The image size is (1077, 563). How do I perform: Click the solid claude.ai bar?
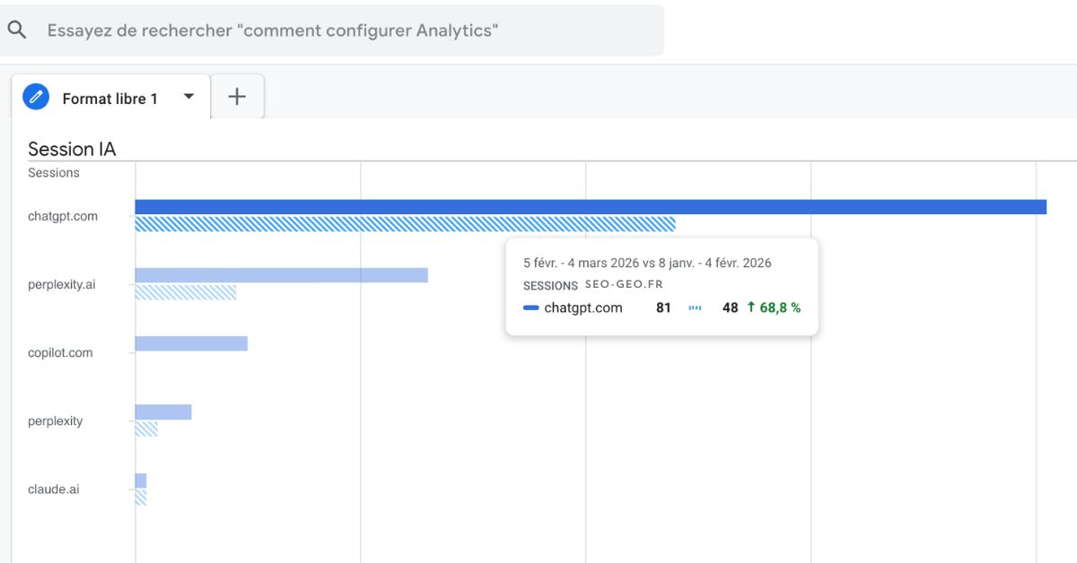coord(141,481)
